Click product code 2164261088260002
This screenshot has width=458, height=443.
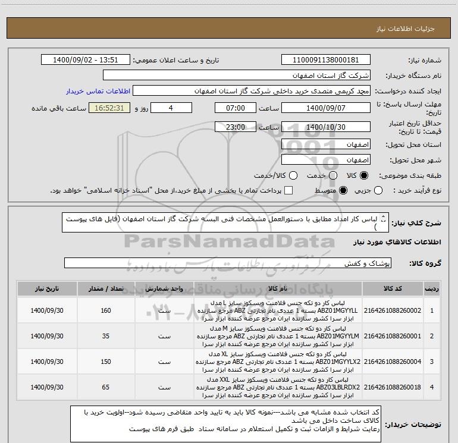tap(393, 310)
